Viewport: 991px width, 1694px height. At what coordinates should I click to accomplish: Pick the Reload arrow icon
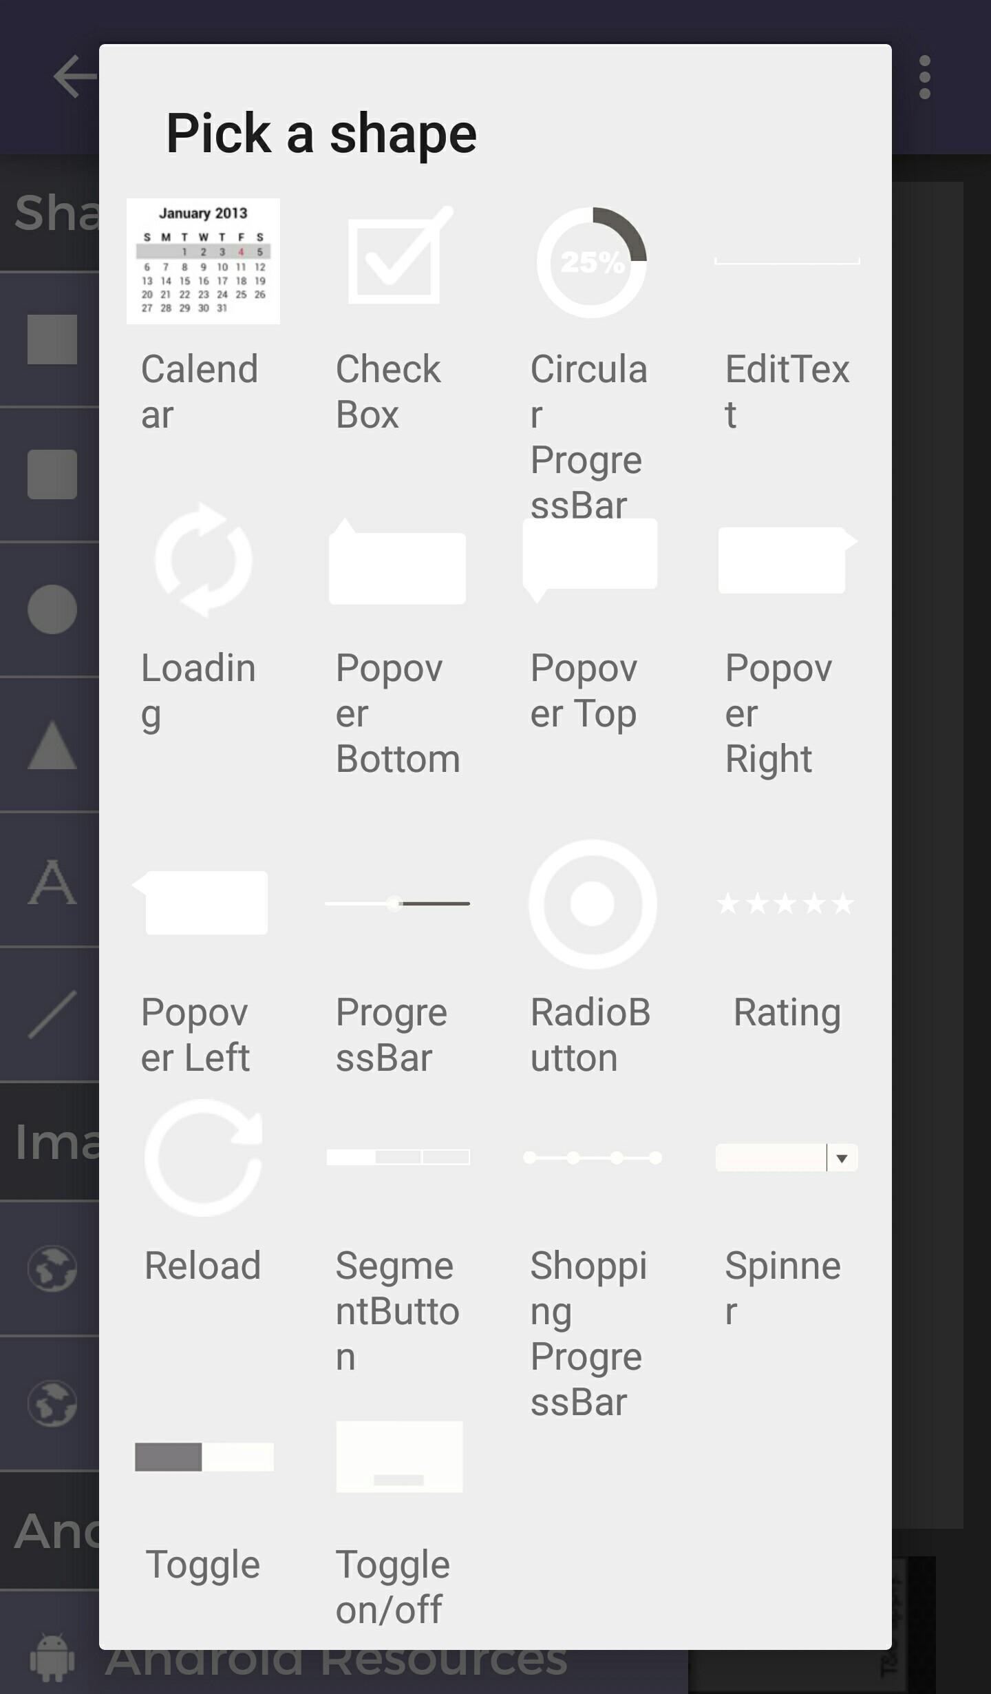pyautogui.click(x=203, y=1158)
